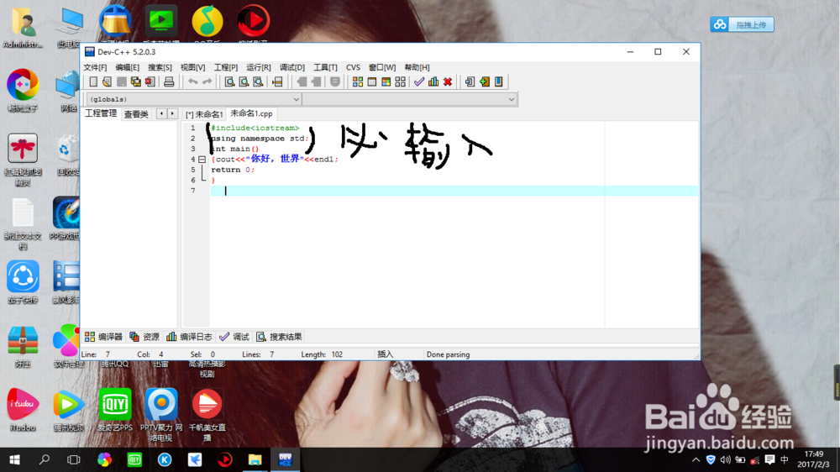The image size is (840, 472).
Task: Click the Debug checkmark toolbar icon
Action: pos(419,82)
